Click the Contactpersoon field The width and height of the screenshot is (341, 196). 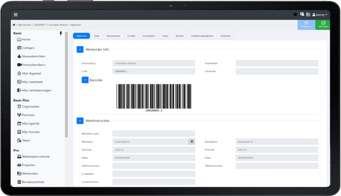(154, 182)
